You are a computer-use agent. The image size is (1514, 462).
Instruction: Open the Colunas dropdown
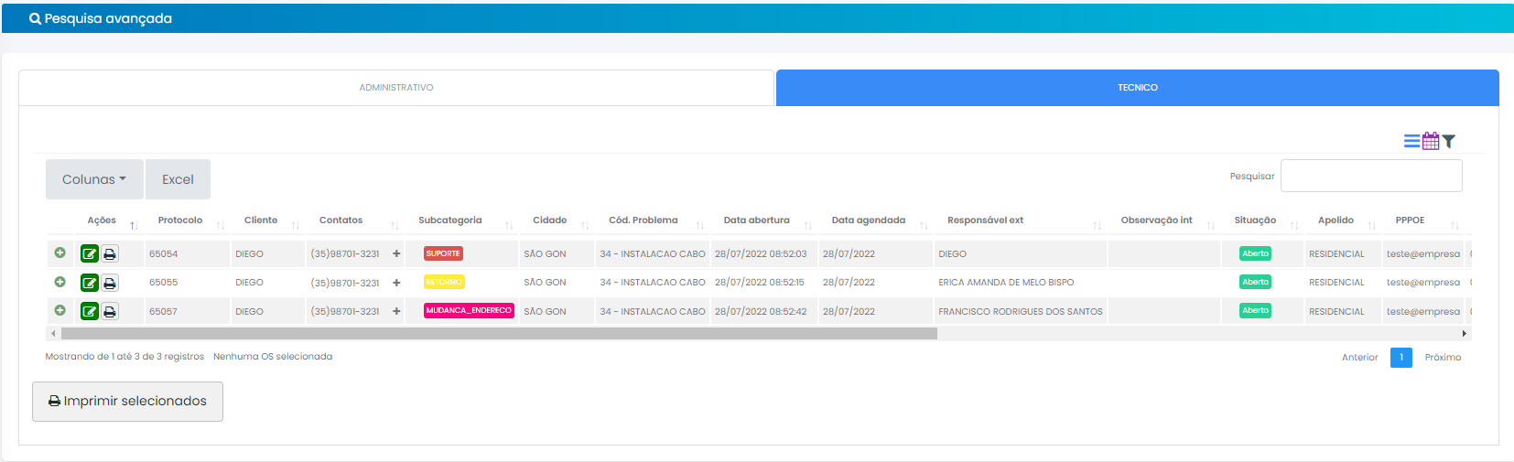coord(94,179)
